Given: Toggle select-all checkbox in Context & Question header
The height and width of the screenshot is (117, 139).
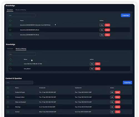Looking at the screenshot, I should click(x=8, y=88).
